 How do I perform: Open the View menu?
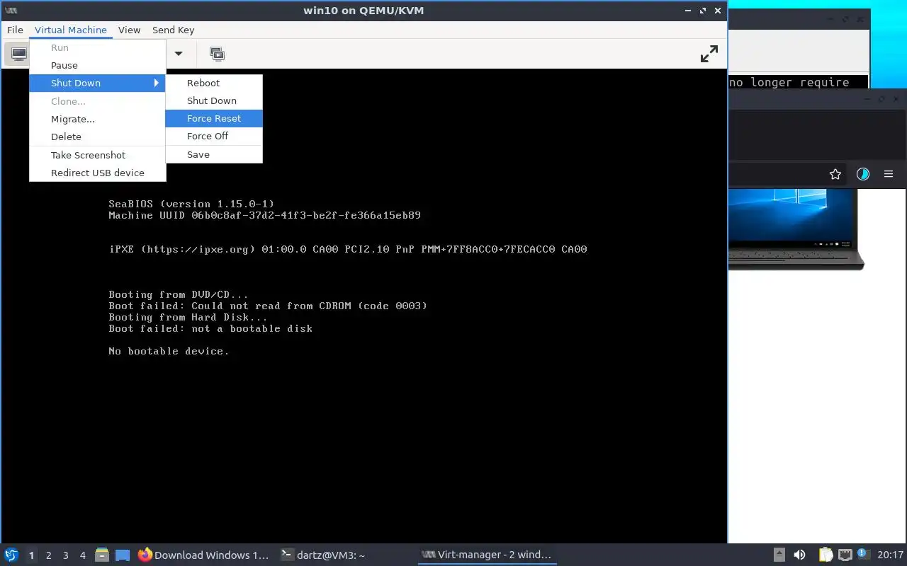click(130, 30)
